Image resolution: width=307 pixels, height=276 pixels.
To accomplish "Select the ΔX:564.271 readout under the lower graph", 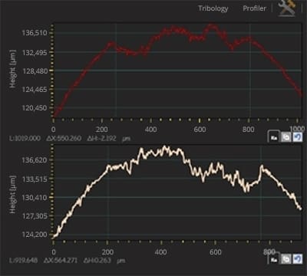I will coord(61,261).
